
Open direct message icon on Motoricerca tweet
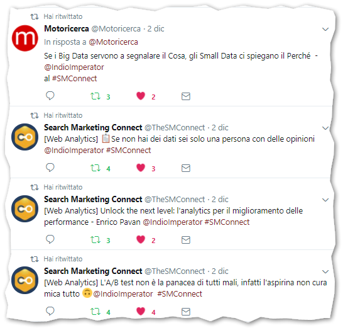(x=186, y=96)
